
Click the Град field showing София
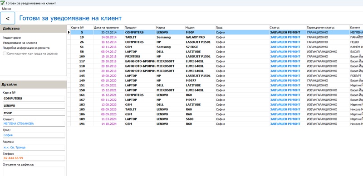(x=34, y=135)
